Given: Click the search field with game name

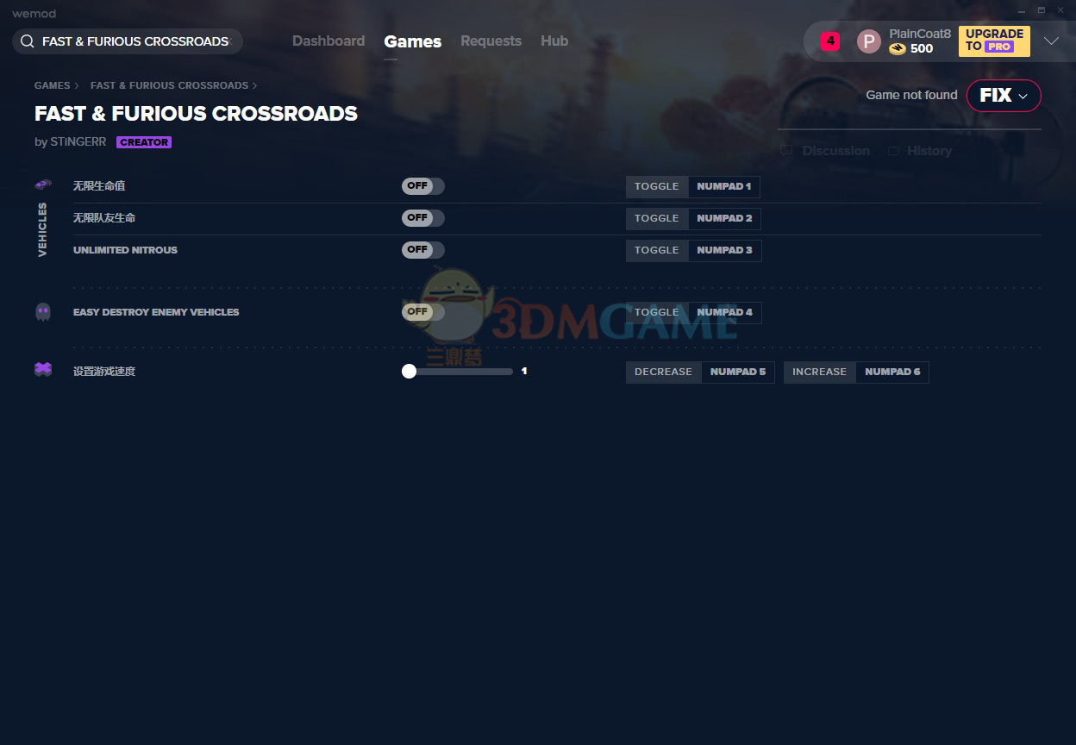Looking at the screenshot, I should (x=135, y=41).
